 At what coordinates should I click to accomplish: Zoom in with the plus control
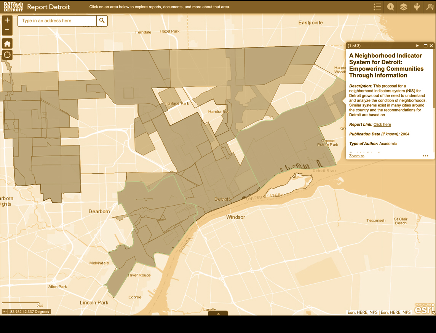pos(7,19)
